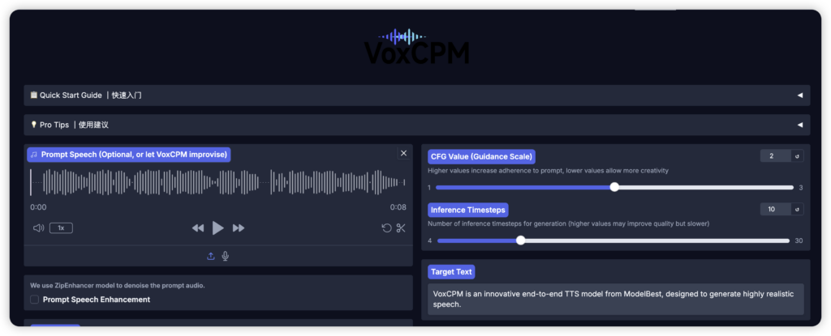Mute the prompt audio volume icon

(x=38, y=228)
